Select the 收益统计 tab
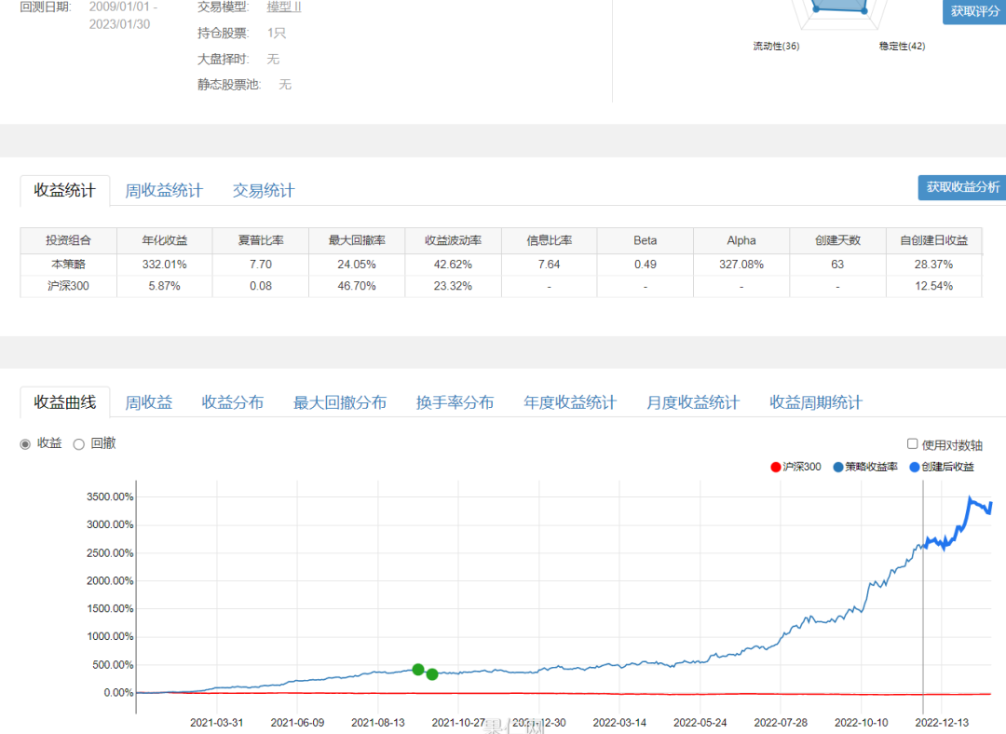 [x=65, y=191]
